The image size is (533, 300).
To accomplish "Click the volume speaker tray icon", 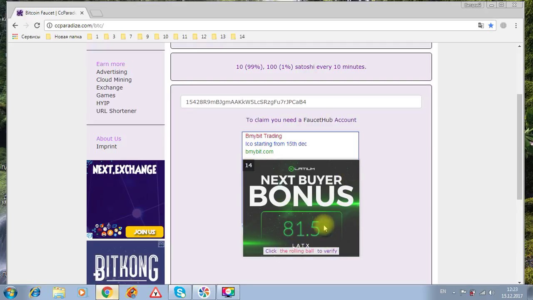I will (x=491, y=292).
